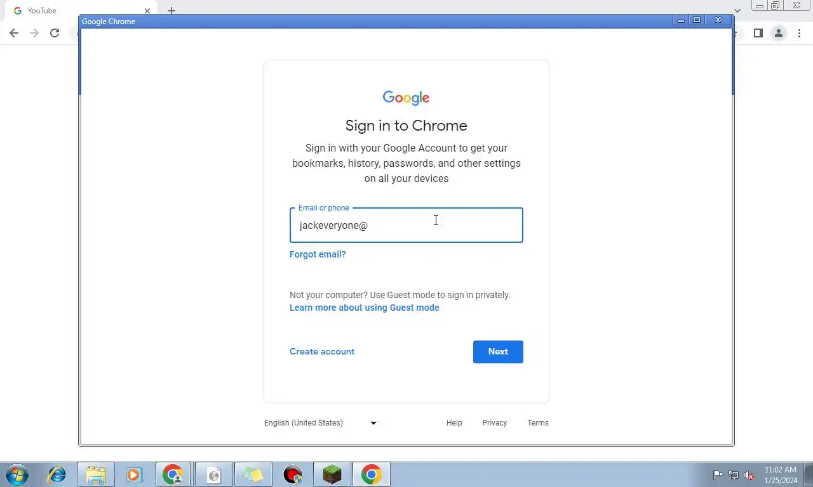This screenshot has width=813, height=487.
Task: Focus the Email or phone field
Action: click(x=406, y=225)
